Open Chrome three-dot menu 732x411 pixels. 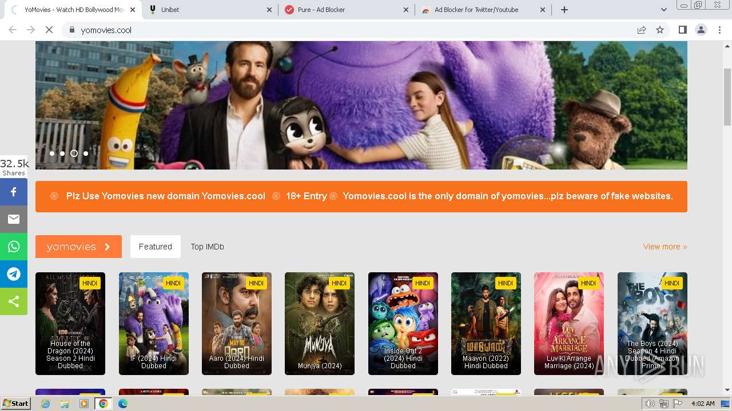point(719,30)
